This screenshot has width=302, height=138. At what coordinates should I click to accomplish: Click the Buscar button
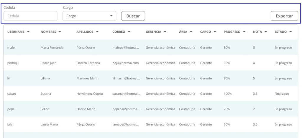pyautogui.click(x=133, y=16)
